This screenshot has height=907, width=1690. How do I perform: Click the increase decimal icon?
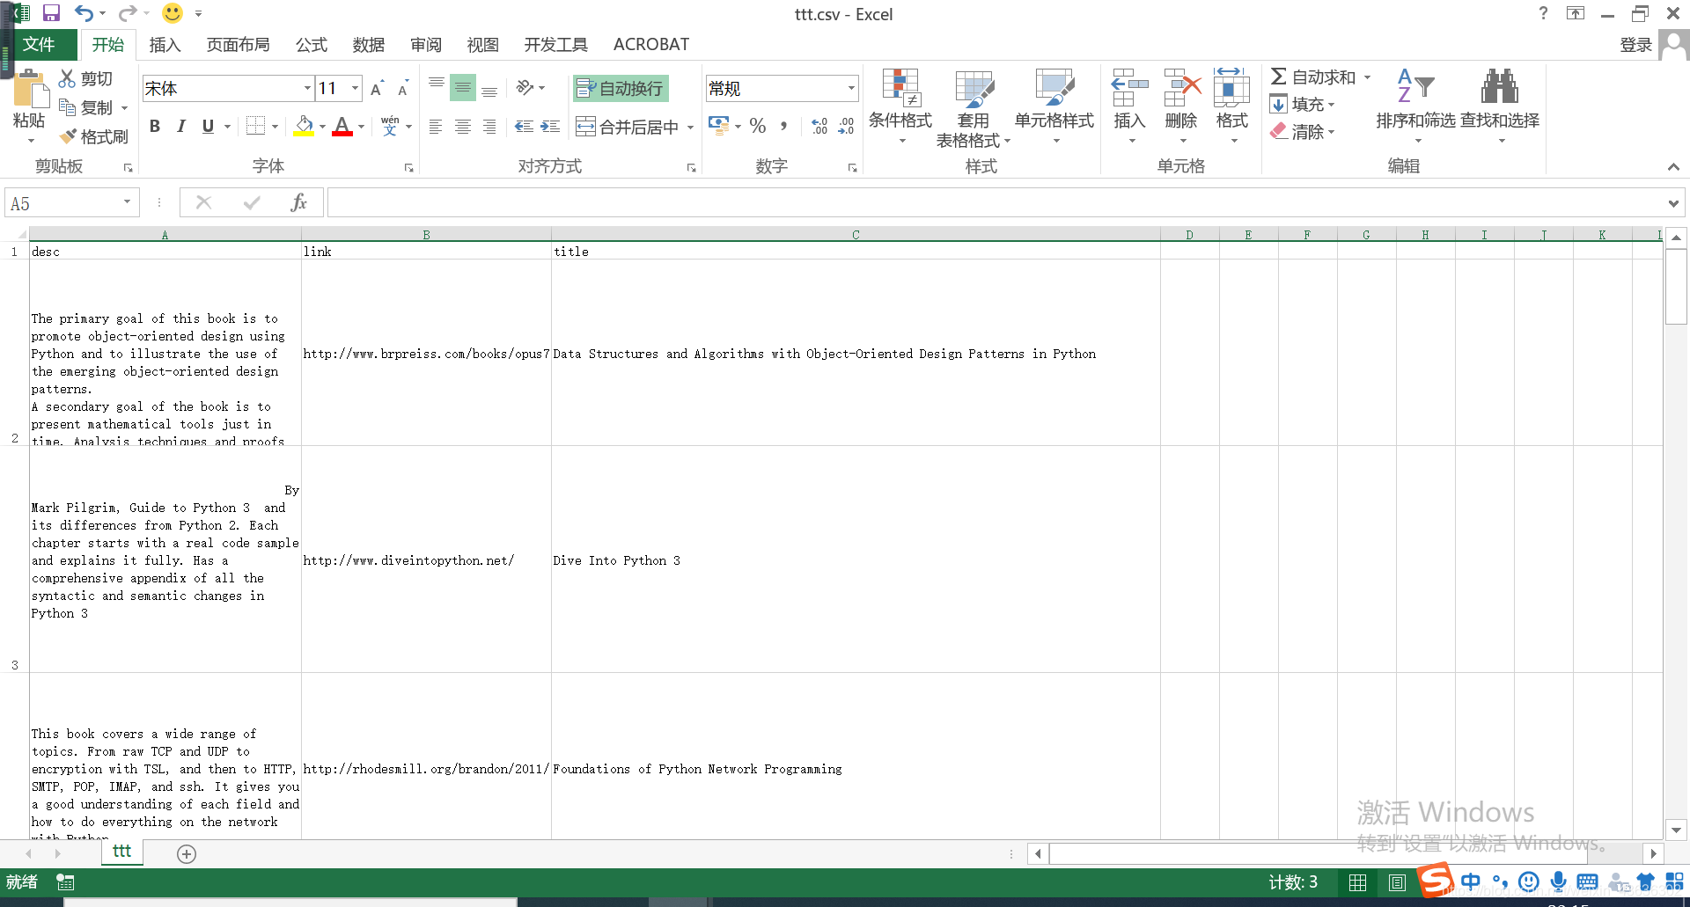tap(819, 126)
